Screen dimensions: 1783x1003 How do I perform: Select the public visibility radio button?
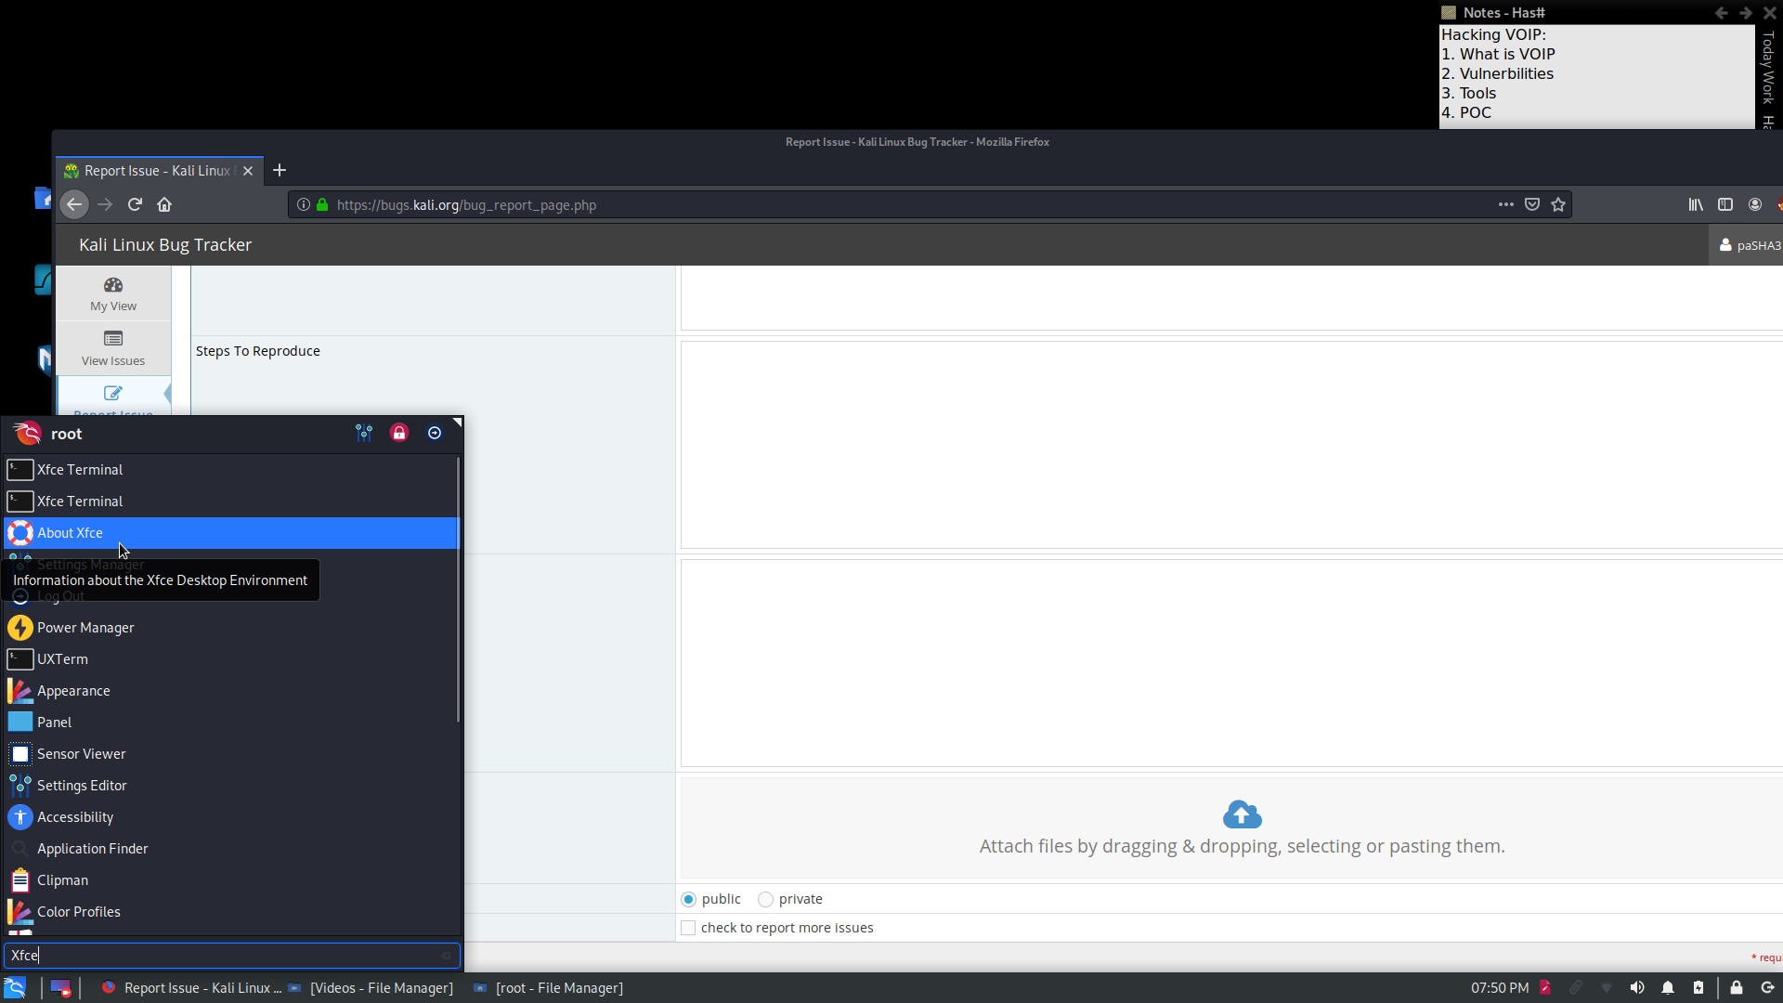[688, 899]
